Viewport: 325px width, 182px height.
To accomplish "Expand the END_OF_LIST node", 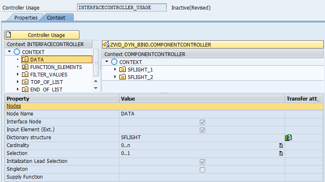I will (x=17, y=89).
